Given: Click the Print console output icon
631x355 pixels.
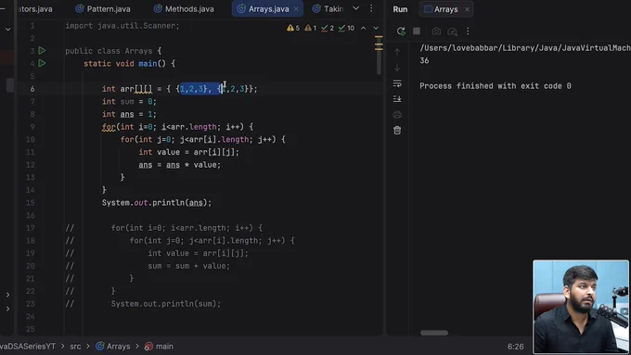Looking at the screenshot, I should coord(397,115).
